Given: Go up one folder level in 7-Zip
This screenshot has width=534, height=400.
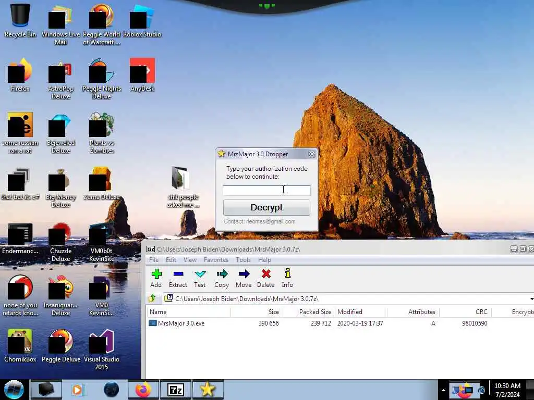Looking at the screenshot, I should point(152,298).
